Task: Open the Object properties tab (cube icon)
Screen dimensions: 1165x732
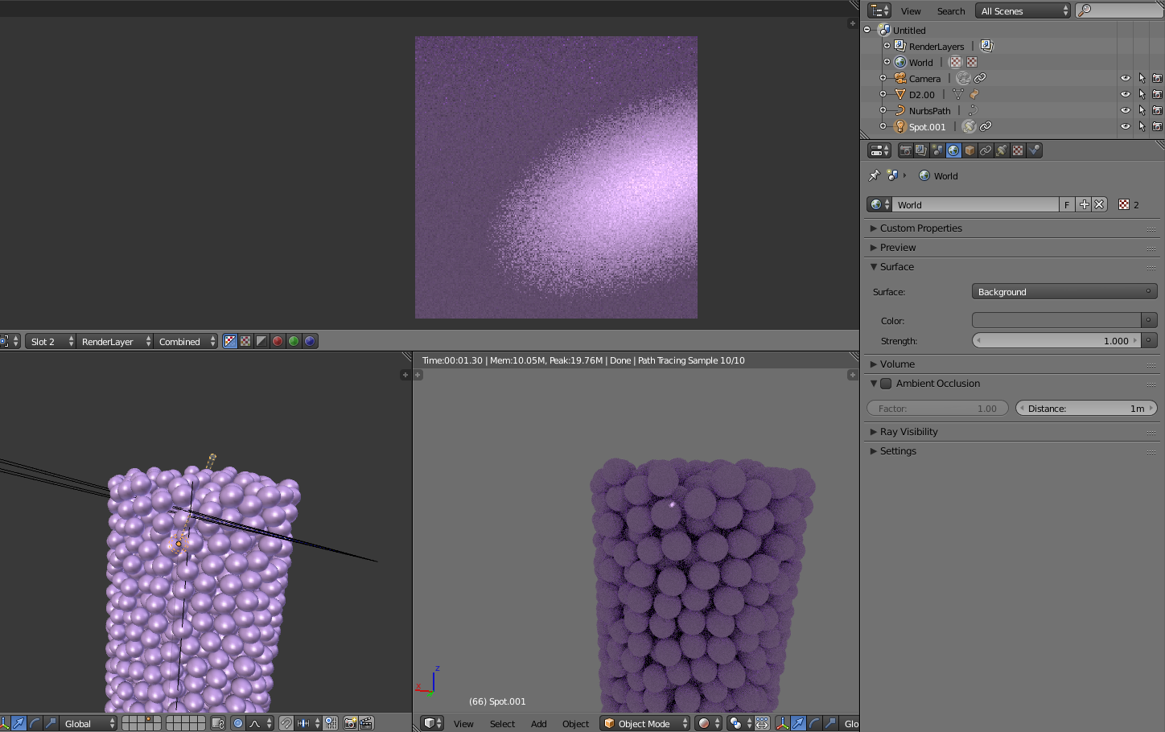Action: point(969,150)
